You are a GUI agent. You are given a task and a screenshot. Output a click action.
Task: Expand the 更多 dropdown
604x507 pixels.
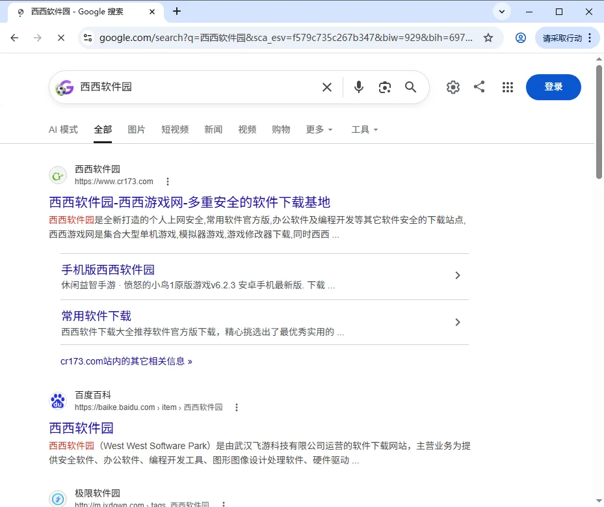319,130
